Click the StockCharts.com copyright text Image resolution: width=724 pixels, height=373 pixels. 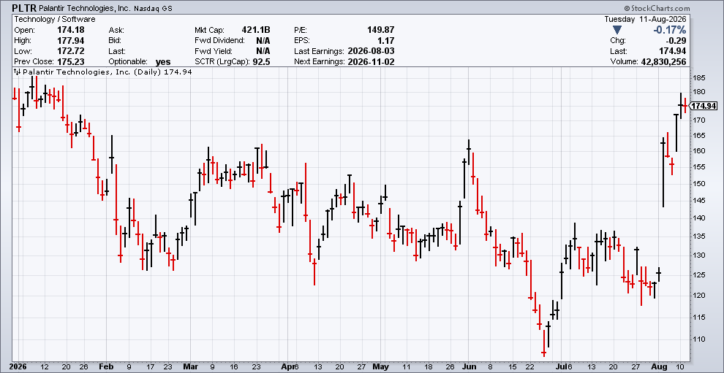coord(657,8)
